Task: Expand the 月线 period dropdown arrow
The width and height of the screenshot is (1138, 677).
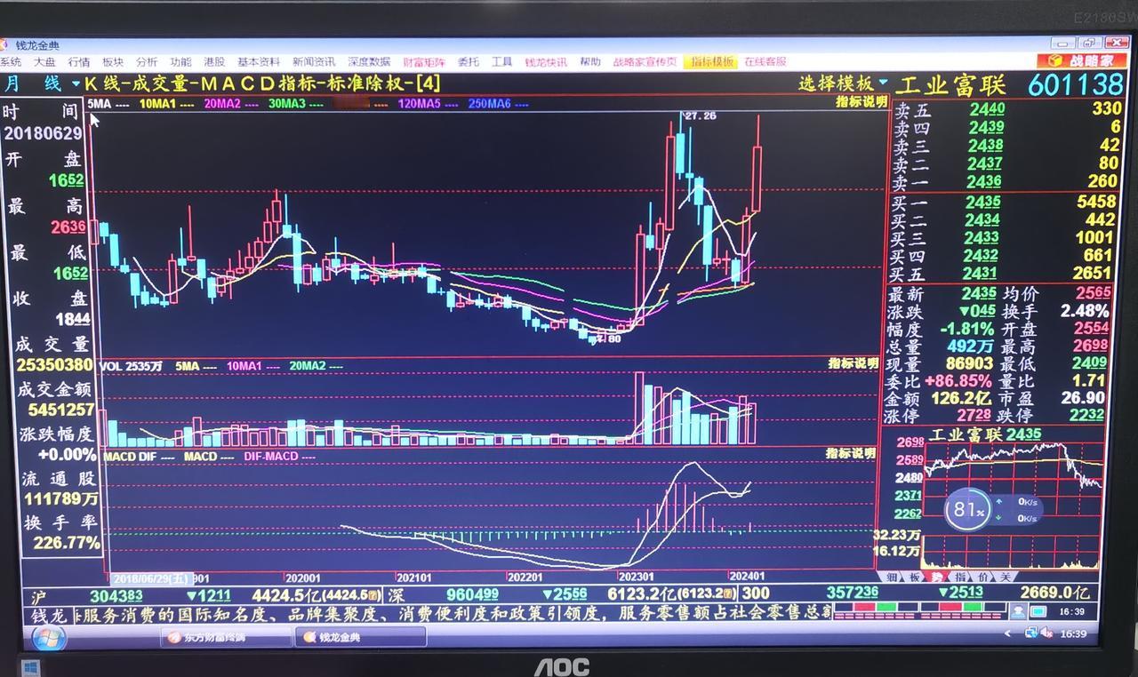Action: click(x=76, y=84)
